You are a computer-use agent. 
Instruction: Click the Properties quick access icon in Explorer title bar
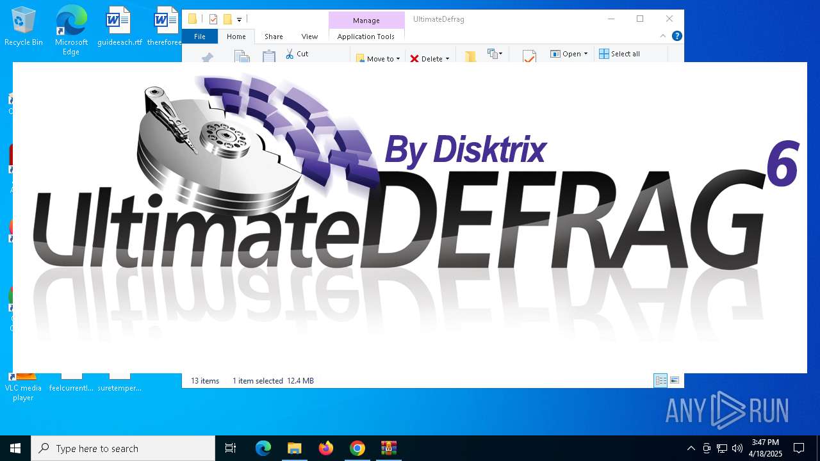(x=213, y=19)
